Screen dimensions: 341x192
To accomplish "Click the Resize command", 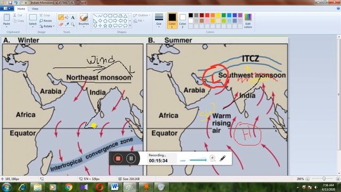I will [46, 21].
